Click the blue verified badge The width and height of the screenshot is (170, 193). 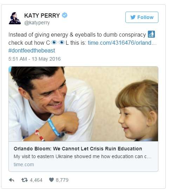pyautogui.click(x=65, y=15)
